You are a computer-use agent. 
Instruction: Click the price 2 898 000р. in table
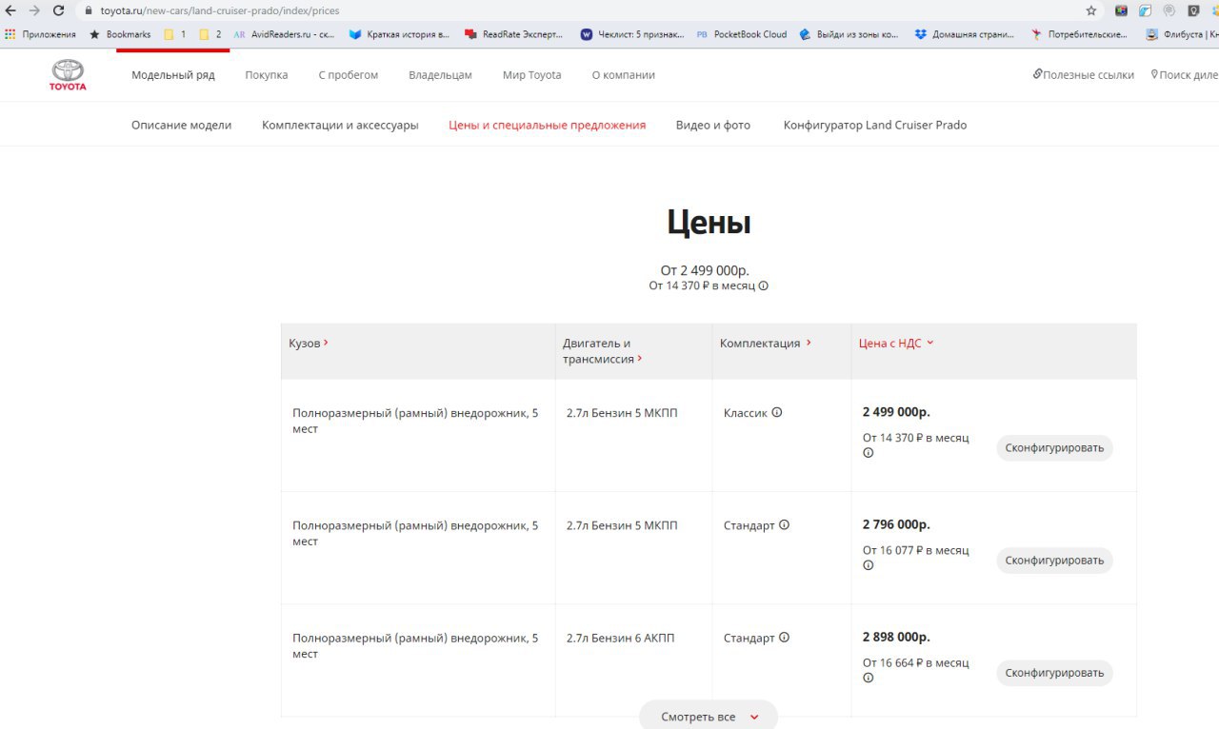[896, 637]
